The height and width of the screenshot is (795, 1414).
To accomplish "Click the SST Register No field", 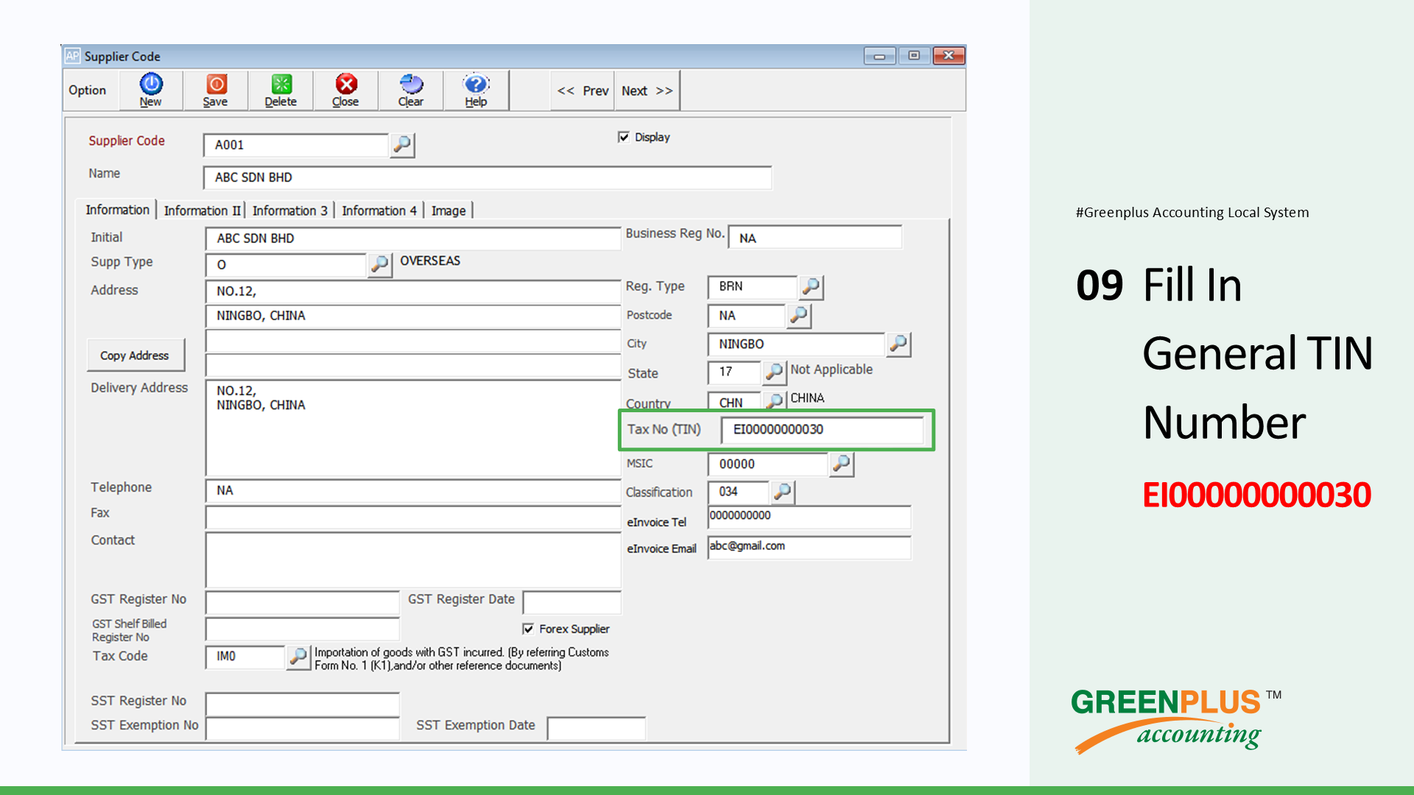I will click(x=303, y=704).
